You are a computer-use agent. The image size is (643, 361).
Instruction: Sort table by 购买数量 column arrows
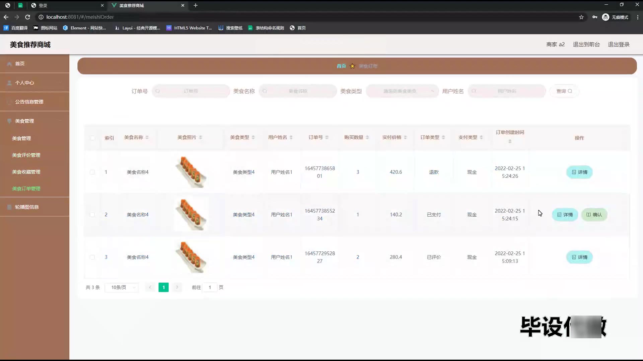pyautogui.click(x=367, y=137)
